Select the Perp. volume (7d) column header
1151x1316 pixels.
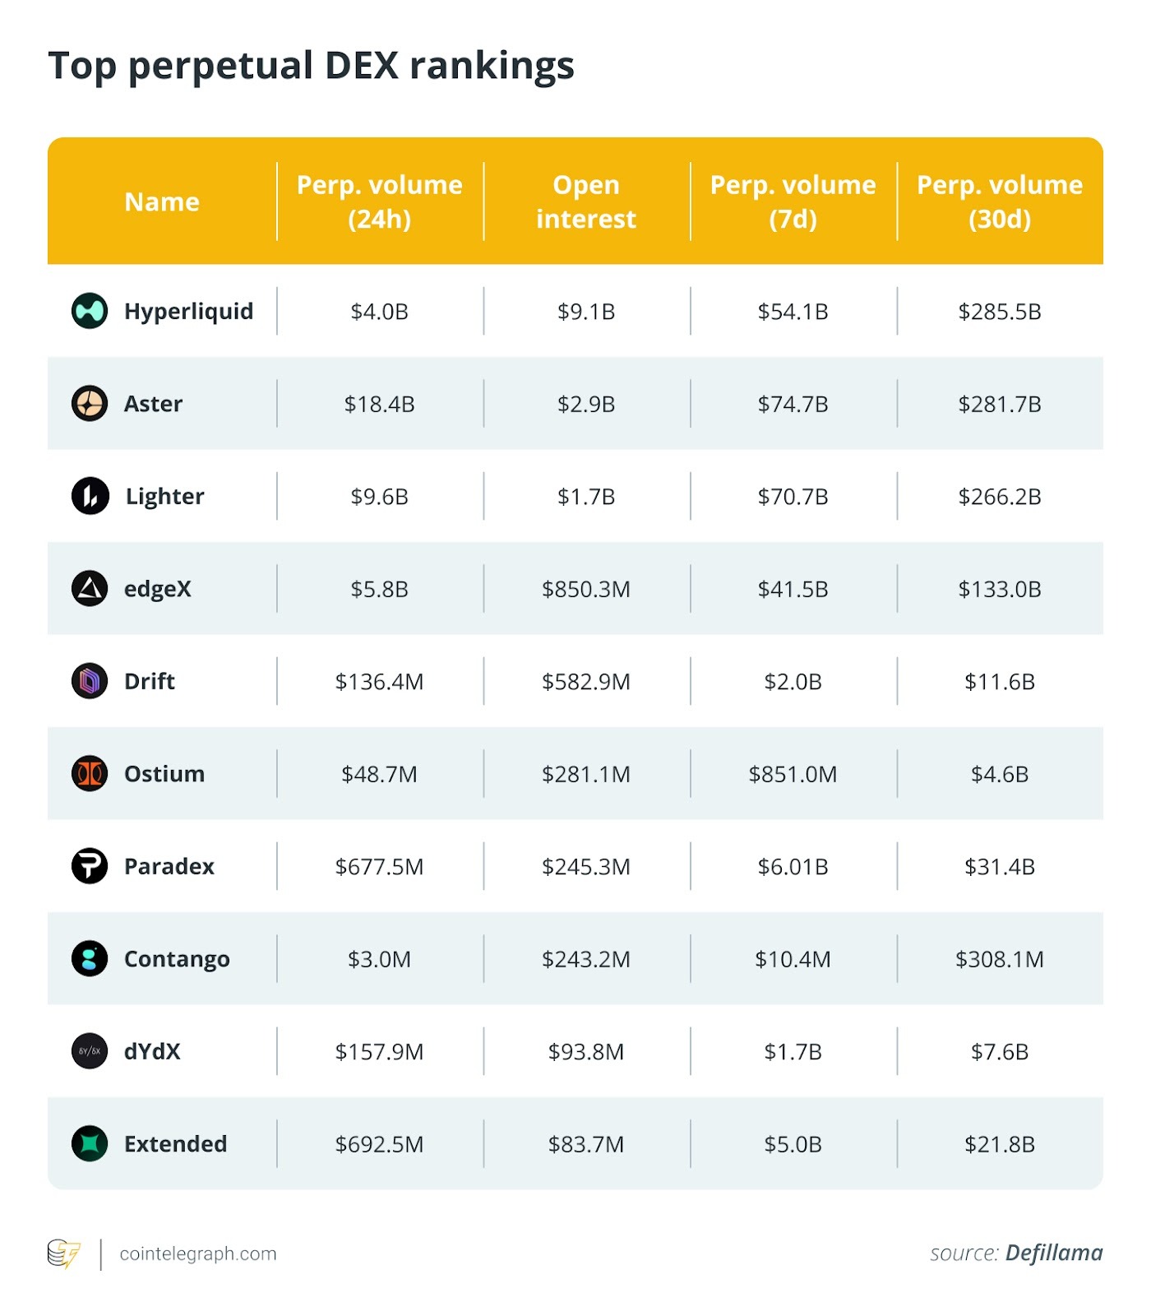793,202
